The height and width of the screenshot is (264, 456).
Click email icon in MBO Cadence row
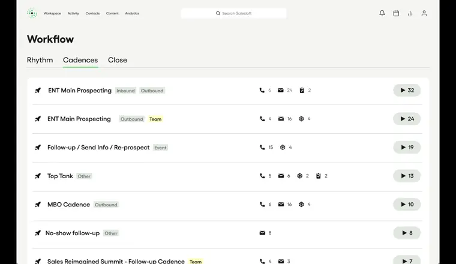281,205
